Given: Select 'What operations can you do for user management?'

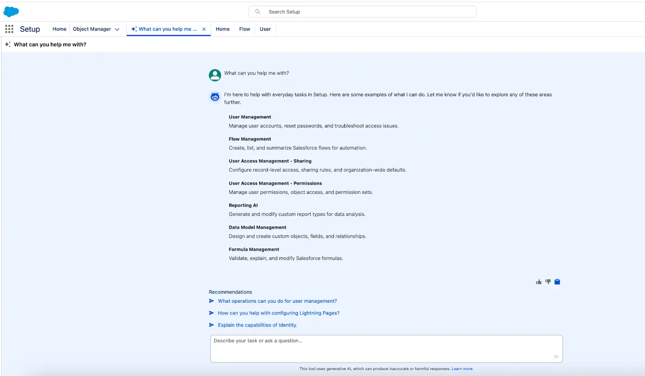Looking at the screenshot, I should 277,301.
